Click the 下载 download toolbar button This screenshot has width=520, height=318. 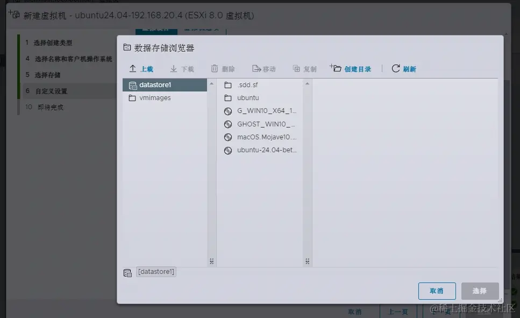pyautogui.click(x=182, y=69)
